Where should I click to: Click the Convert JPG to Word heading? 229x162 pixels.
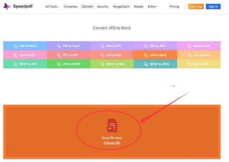pos(112,28)
